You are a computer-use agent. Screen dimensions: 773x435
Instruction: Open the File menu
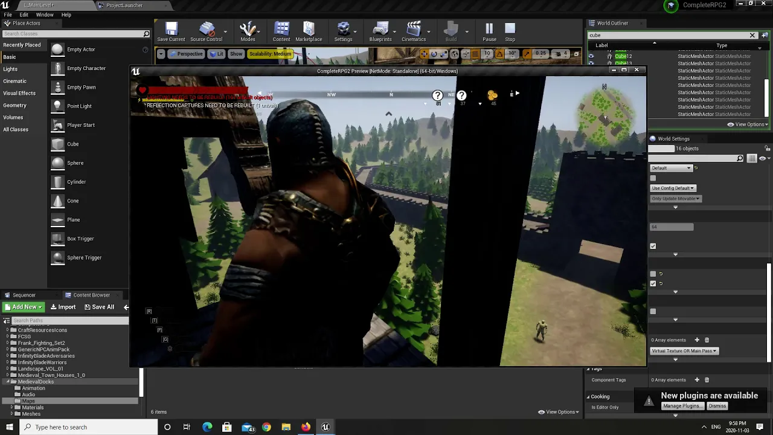point(8,14)
